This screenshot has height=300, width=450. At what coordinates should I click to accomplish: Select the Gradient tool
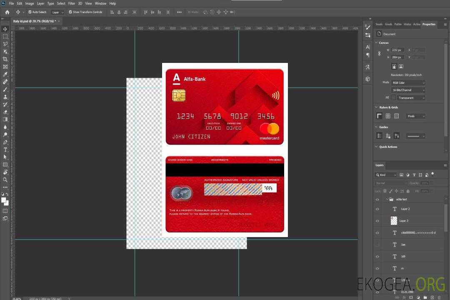(5, 120)
